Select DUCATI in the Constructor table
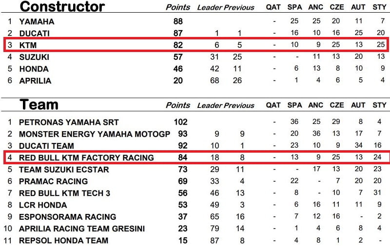This screenshot has width=390, height=246. (x=34, y=34)
